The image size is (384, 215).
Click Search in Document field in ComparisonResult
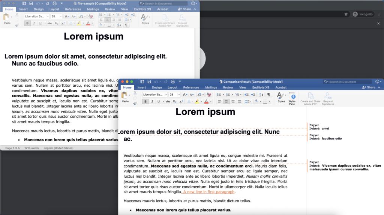pos(349,82)
